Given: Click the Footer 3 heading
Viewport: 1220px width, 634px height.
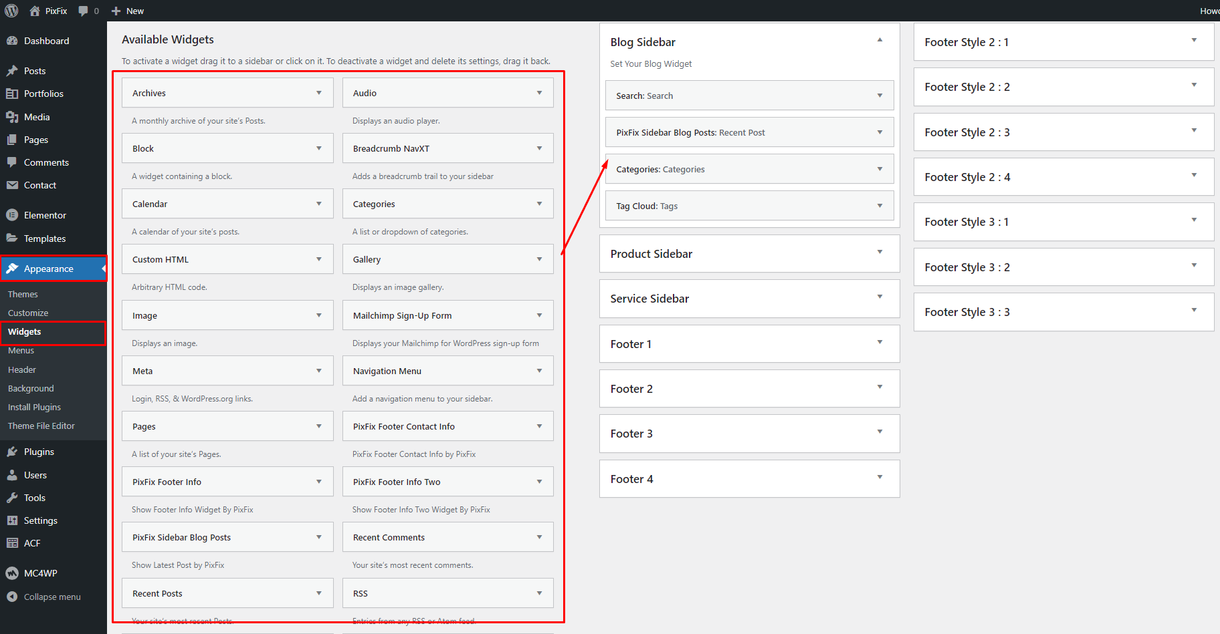Looking at the screenshot, I should pyautogui.click(x=631, y=434).
